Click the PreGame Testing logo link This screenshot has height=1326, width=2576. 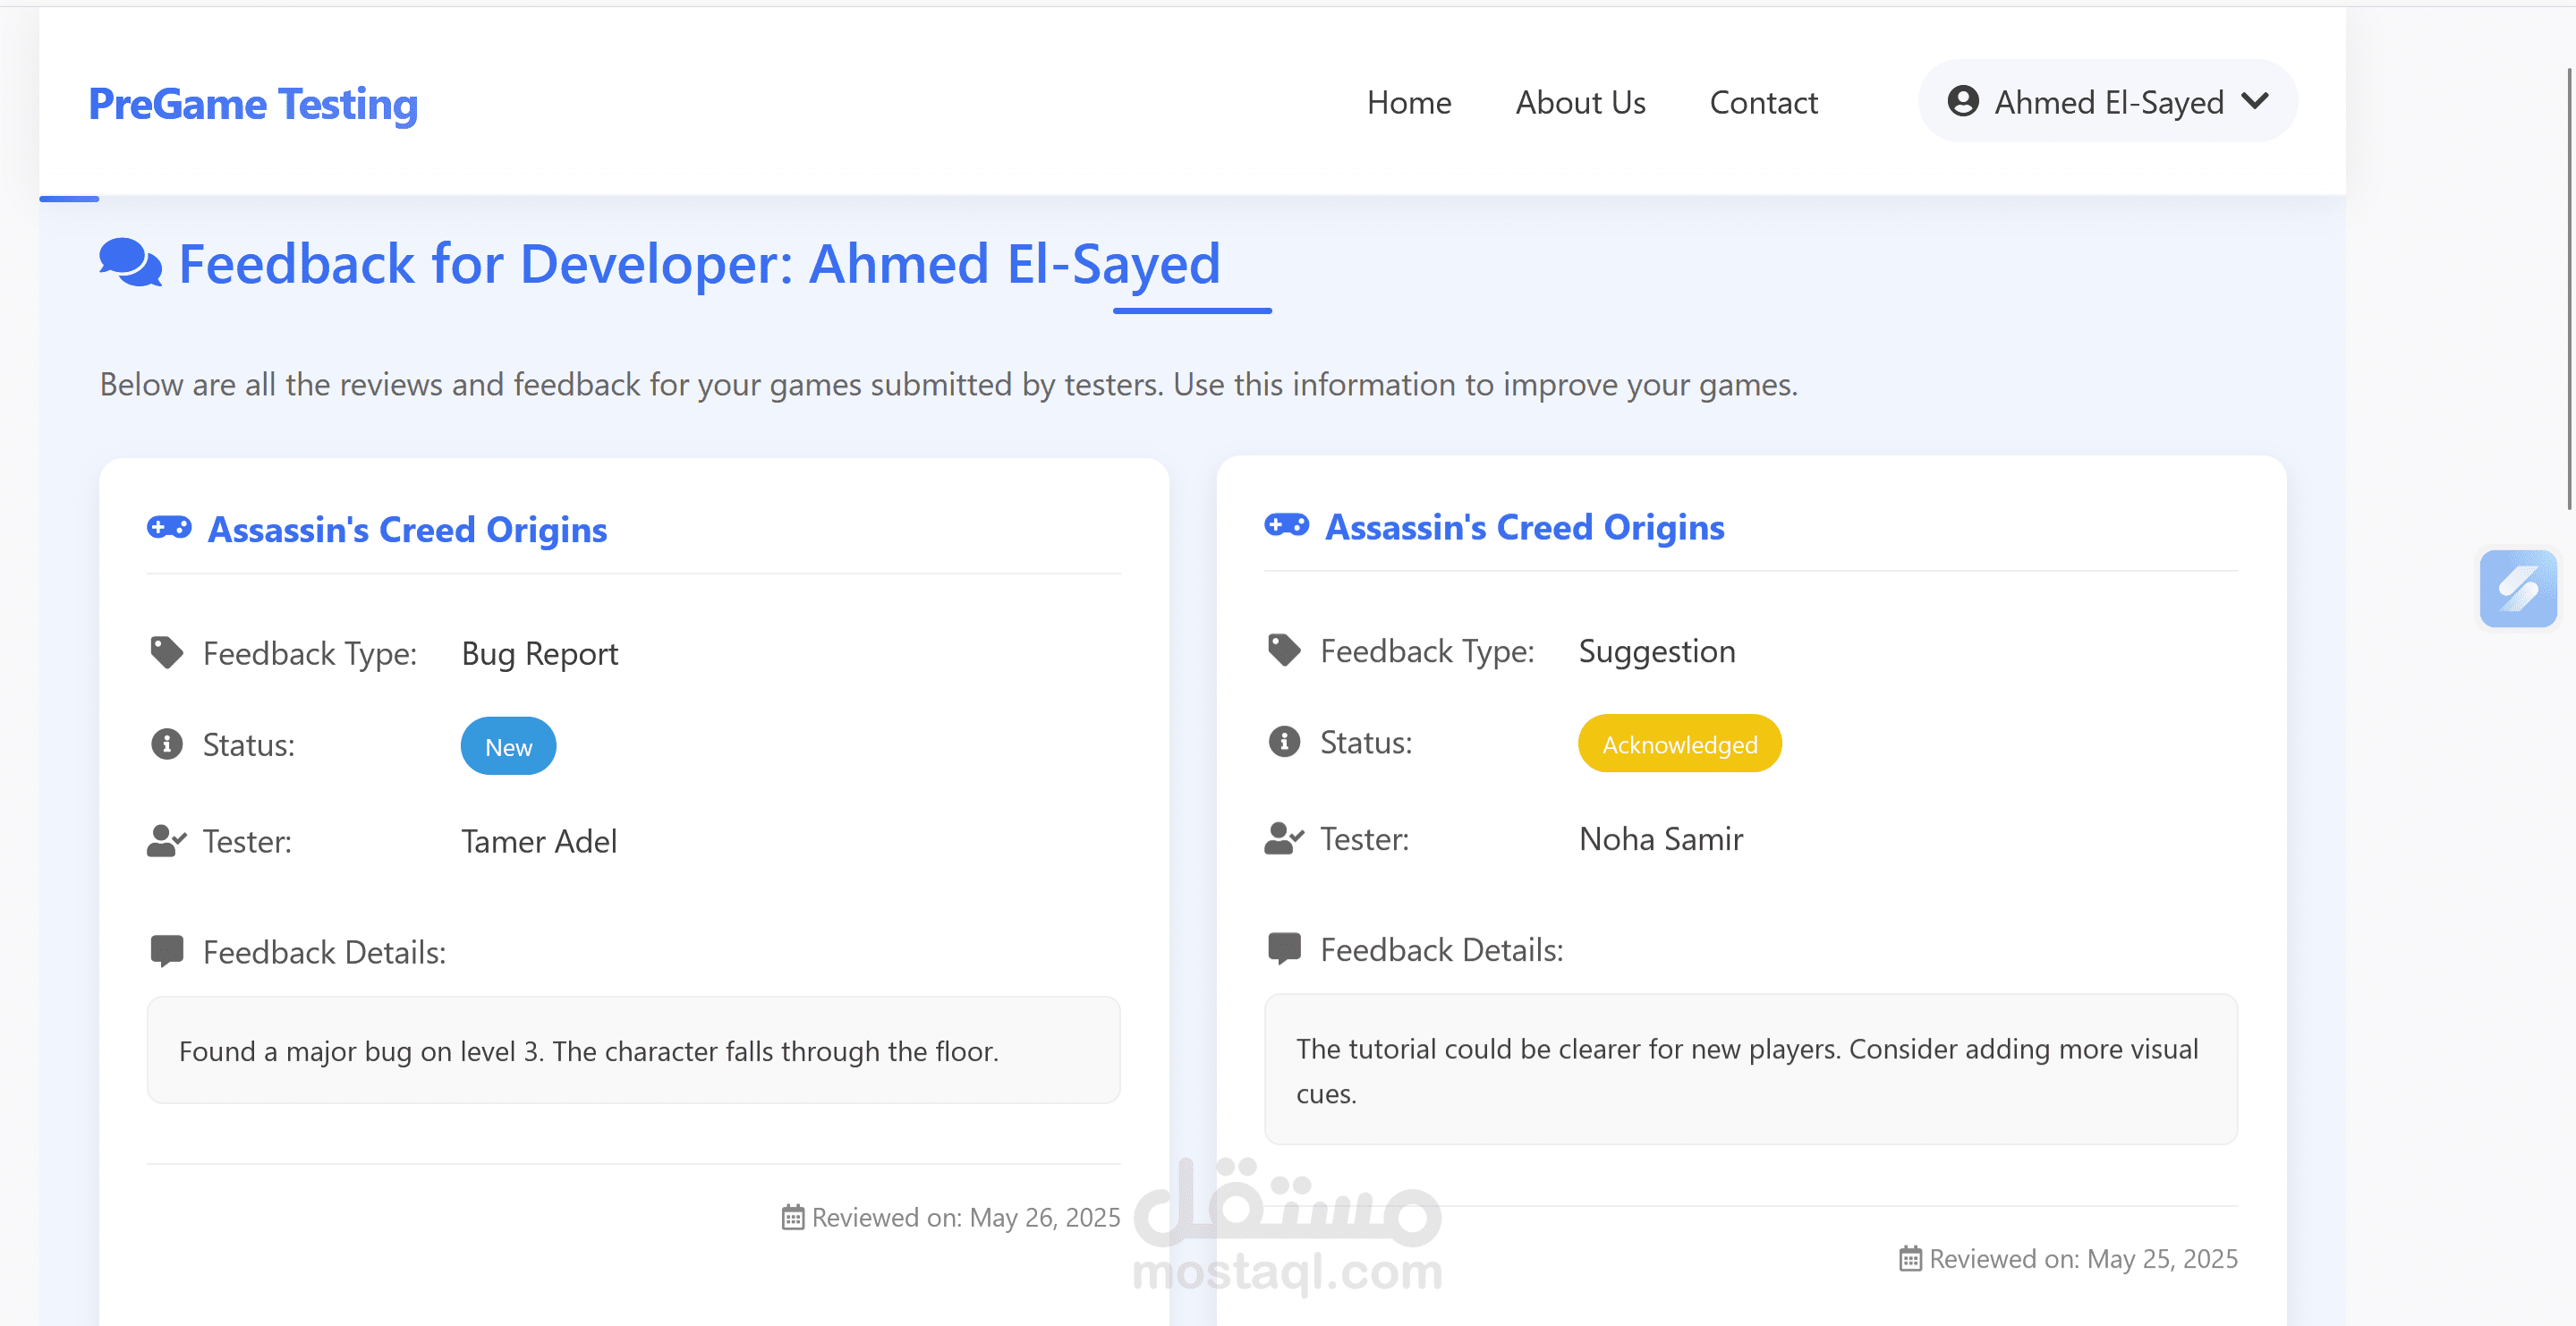pos(253,104)
